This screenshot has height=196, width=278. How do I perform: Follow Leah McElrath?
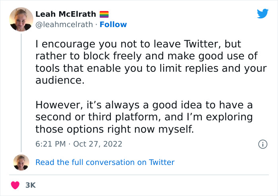[x=113, y=24]
